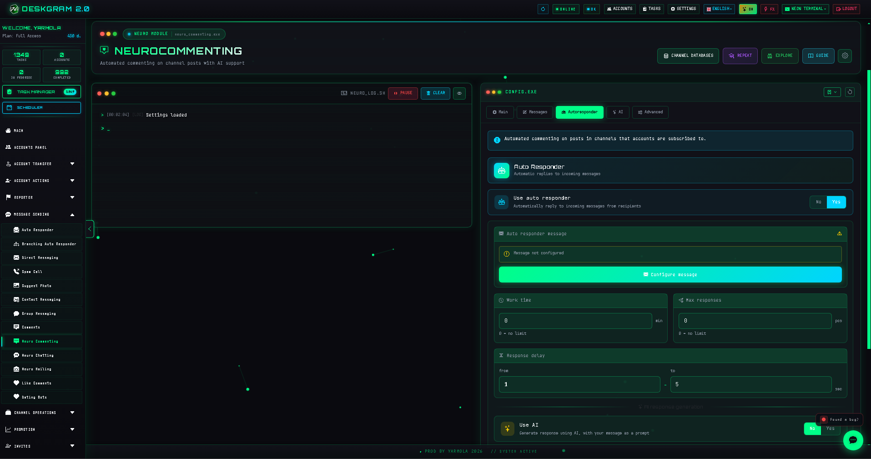Set Use auto responder to Yes
Viewport: 871px width, 459px height.
tap(836, 202)
